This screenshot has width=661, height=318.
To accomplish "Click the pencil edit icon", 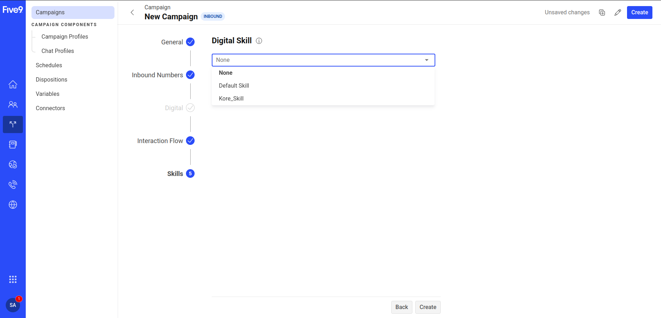I will (x=618, y=13).
